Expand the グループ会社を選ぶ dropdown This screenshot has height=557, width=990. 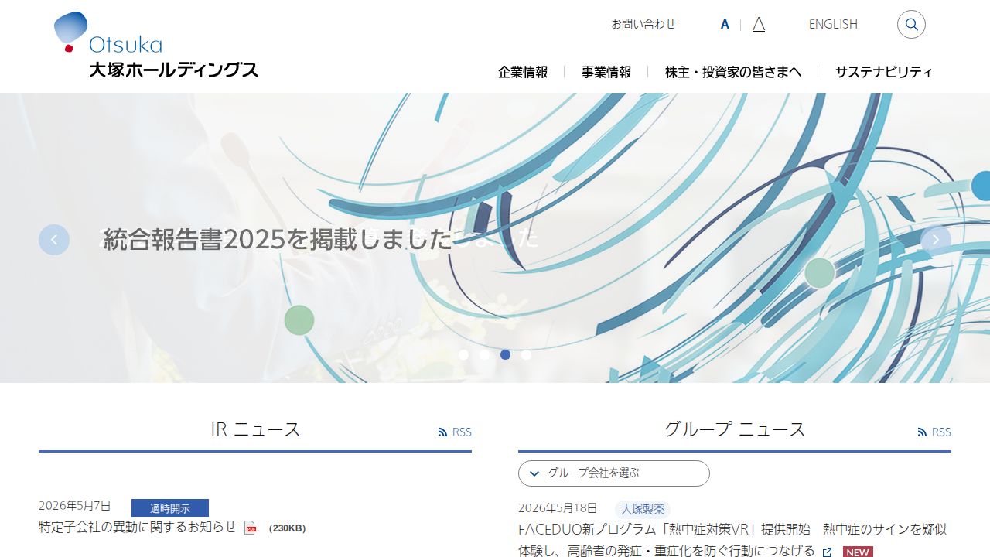click(614, 473)
